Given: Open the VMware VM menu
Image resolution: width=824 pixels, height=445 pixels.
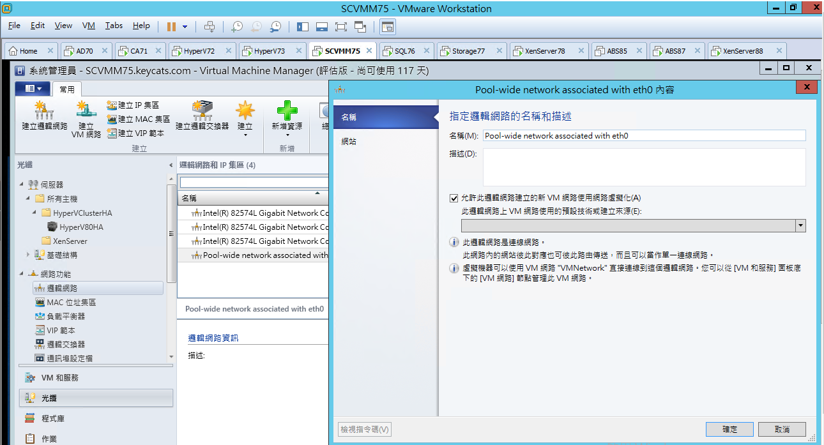Looking at the screenshot, I should [x=89, y=26].
